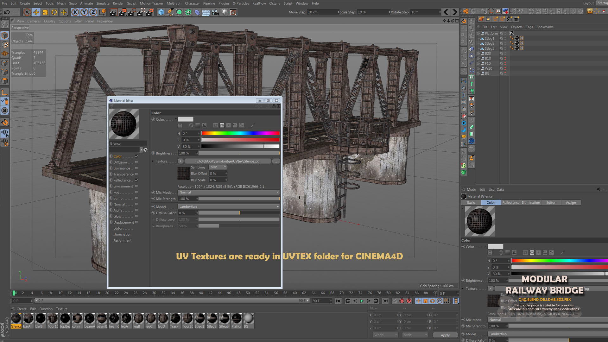
Task: Open the World coordinate dropdown
Action: 385,335
